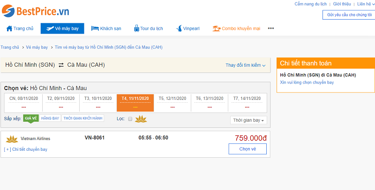Click Trang chủ breadcrumb link
The height and width of the screenshot is (190, 375).
point(10,47)
